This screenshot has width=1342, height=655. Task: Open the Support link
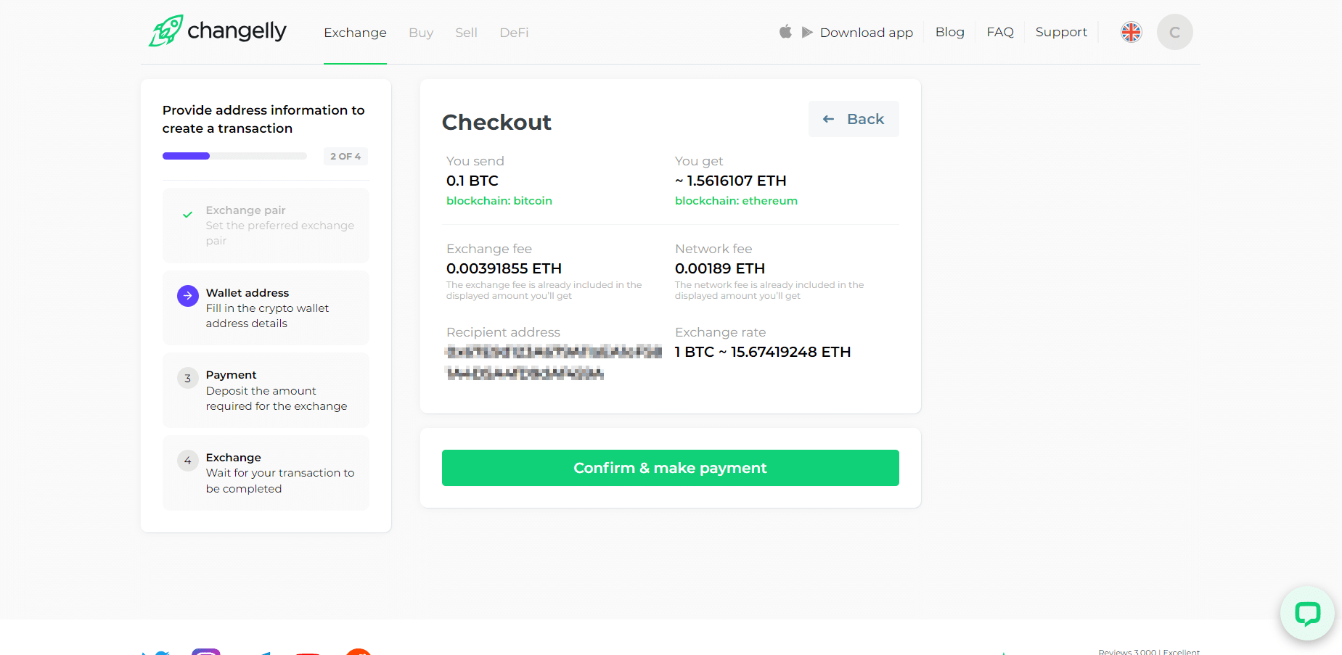pos(1060,32)
